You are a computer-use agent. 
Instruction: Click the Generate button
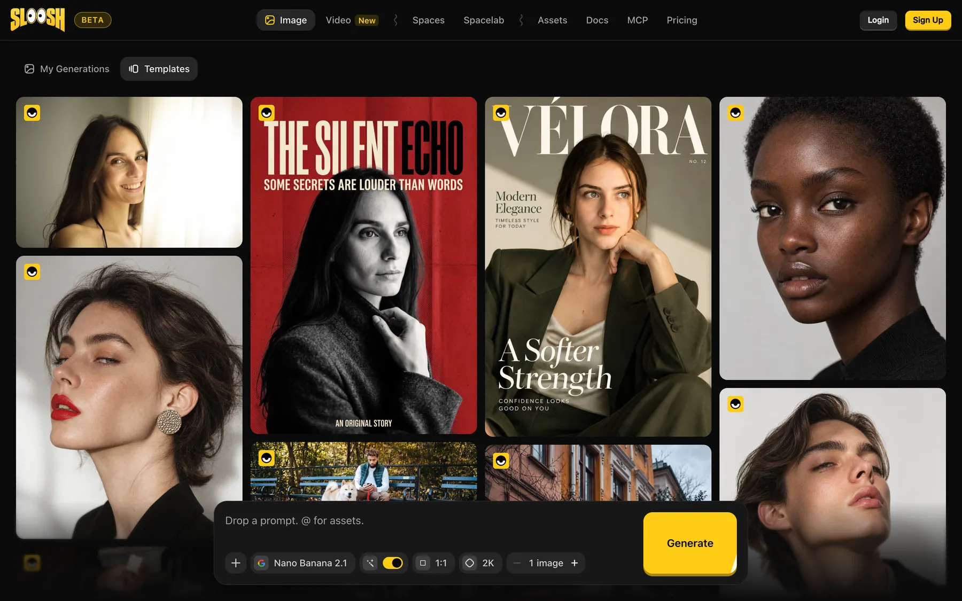coord(690,543)
